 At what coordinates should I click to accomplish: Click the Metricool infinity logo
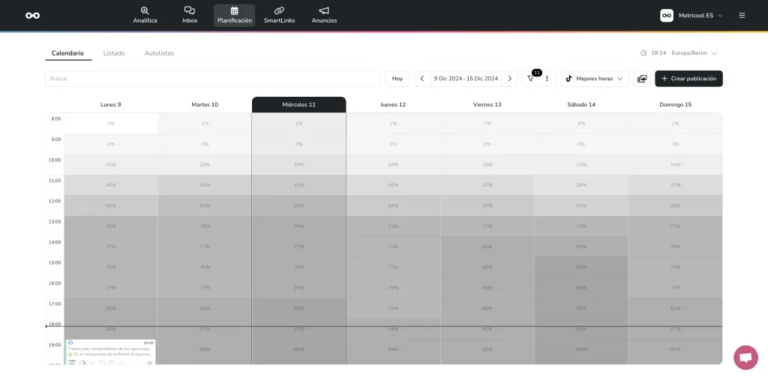32,15
